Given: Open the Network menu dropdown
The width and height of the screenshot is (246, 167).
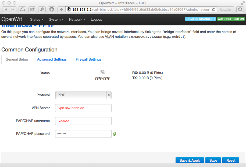Looking at the screenshot, I should pyautogui.click(x=77, y=19).
